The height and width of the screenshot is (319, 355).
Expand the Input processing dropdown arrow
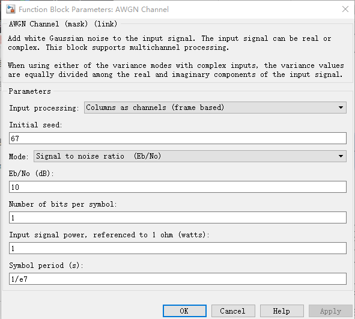[x=341, y=108]
